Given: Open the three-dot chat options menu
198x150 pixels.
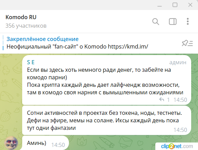Looking at the screenshot, I should (x=188, y=22).
